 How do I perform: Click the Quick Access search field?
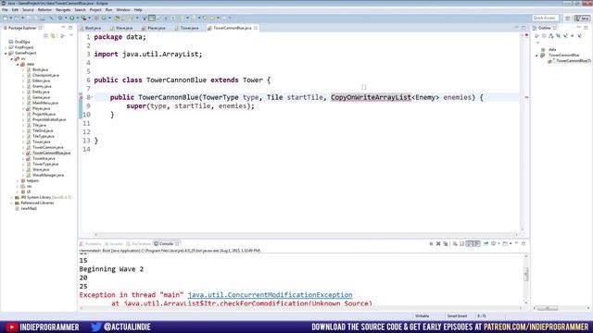545,18
